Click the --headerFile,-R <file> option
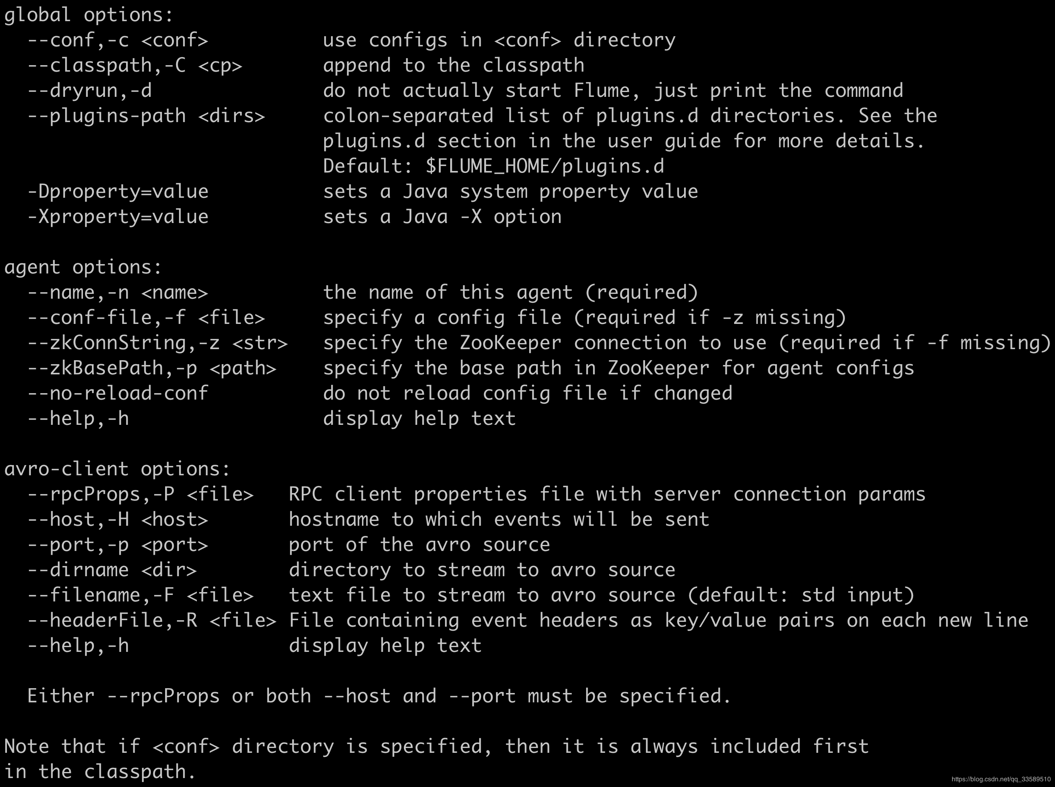Screen dimensions: 1055x787 click(x=151, y=620)
